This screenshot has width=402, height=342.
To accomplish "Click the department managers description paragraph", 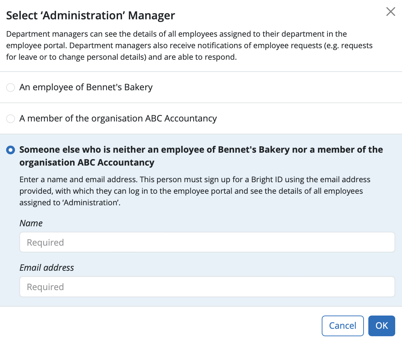I will click(x=189, y=45).
